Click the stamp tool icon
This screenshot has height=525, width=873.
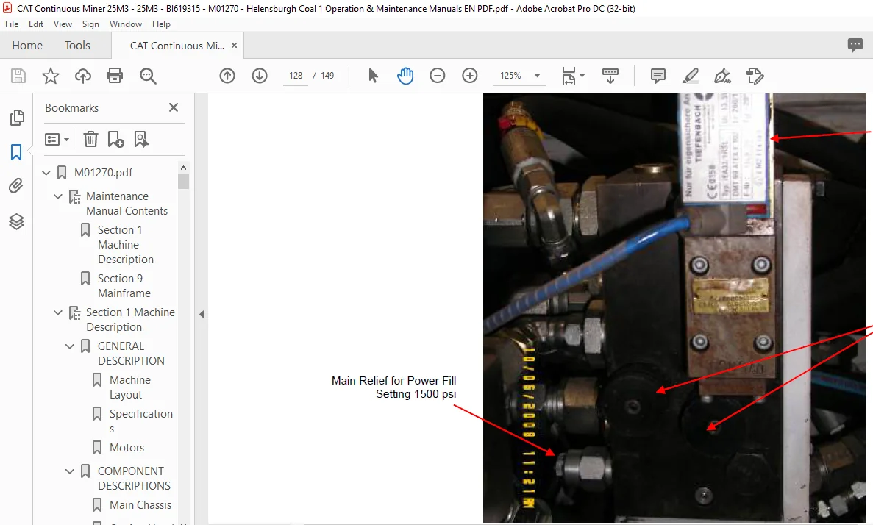pyautogui.click(x=755, y=76)
